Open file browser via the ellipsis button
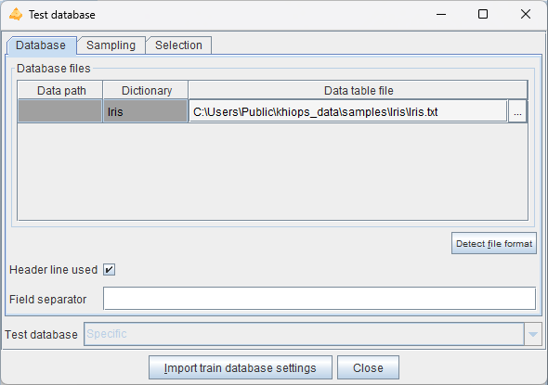Screen dimensions: 548x385 pos(517,111)
